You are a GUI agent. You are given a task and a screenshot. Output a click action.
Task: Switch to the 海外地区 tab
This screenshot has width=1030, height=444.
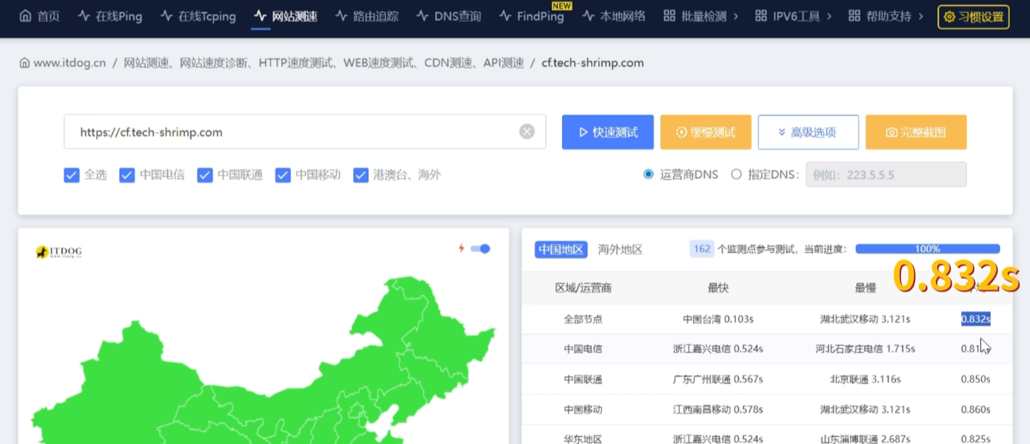tap(620, 249)
